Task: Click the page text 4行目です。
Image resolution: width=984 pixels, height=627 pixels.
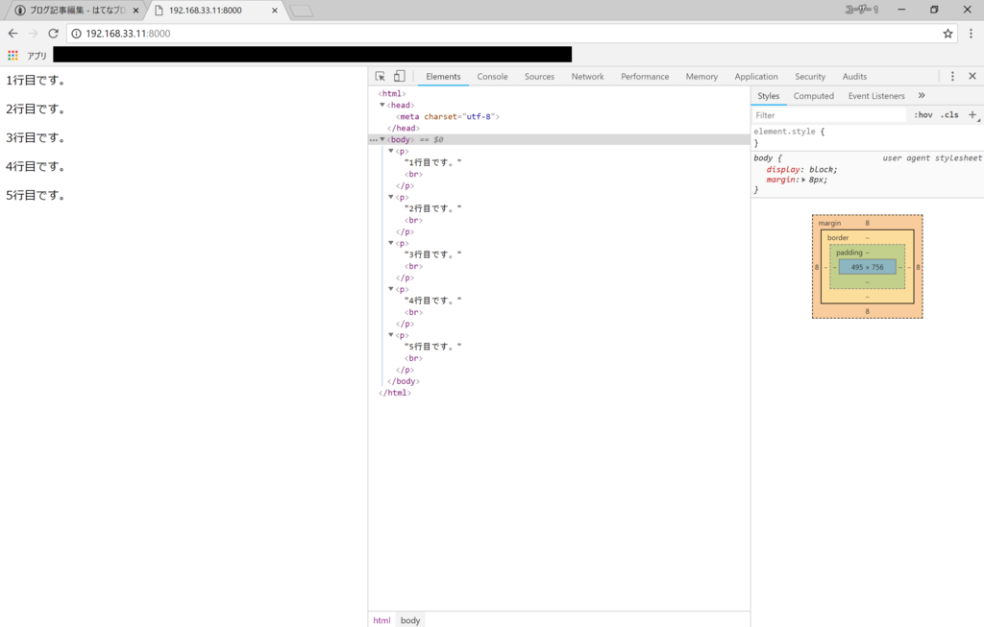Action: click(x=36, y=167)
